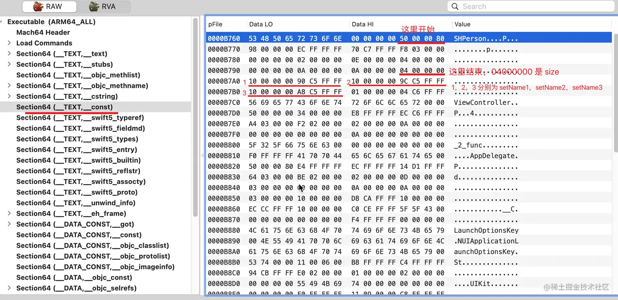Expand Section64 (__TEXT,__stubs) disclosure arrow
Screen dimensions: 618x300
(9, 64)
